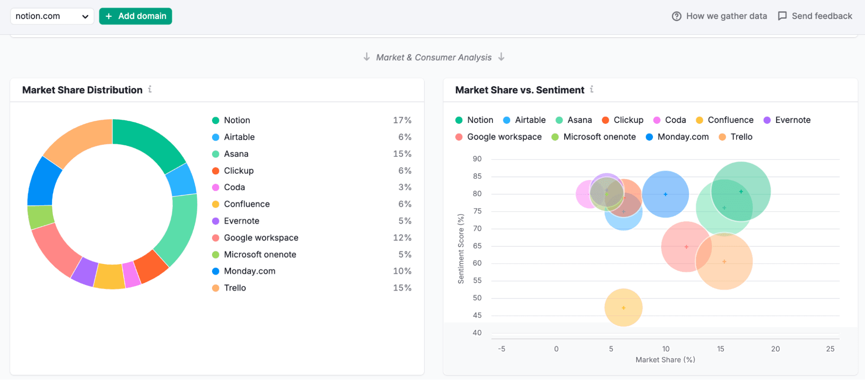Click the plus icon in Add domain
This screenshot has height=380, width=865.
[x=109, y=16]
